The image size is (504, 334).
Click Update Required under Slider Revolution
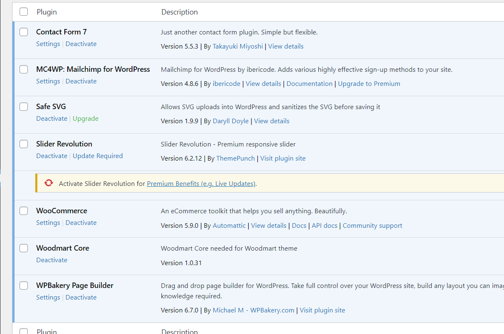(x=98, y=156)
